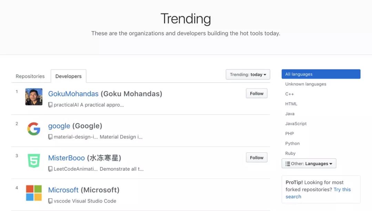Select All languages filter

coord(321,74)
